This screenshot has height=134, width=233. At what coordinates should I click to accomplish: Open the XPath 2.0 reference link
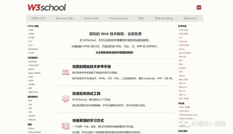coord(183,87)
